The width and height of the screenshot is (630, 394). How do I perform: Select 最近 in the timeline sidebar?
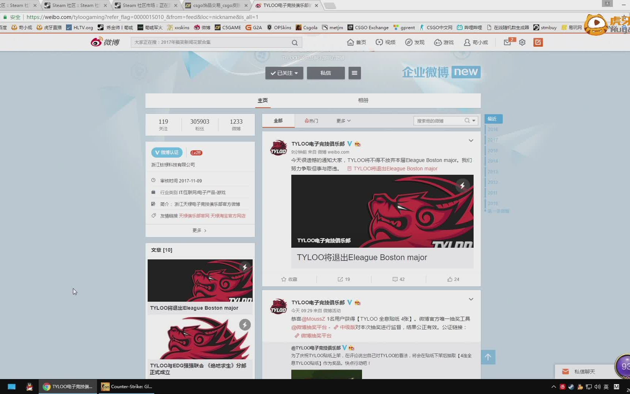(x=493, y=119)
